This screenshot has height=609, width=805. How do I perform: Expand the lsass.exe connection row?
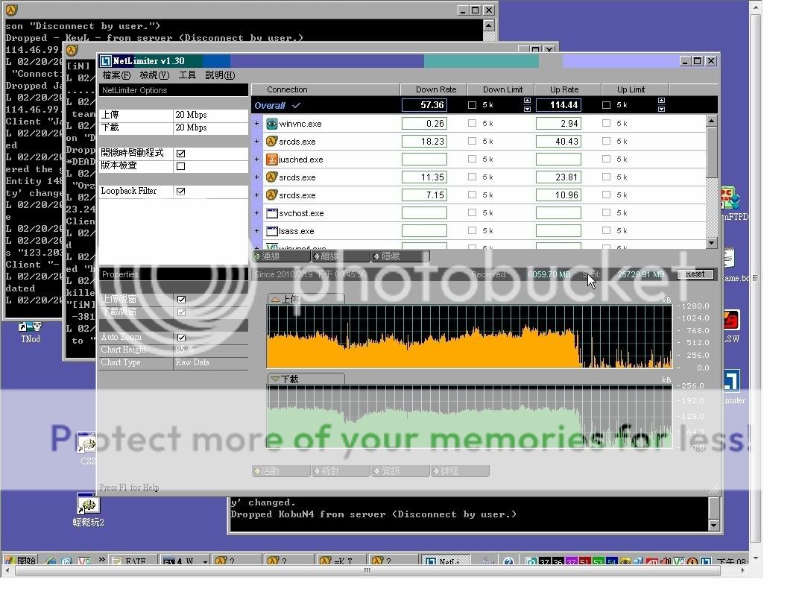(x=256, y=231)
